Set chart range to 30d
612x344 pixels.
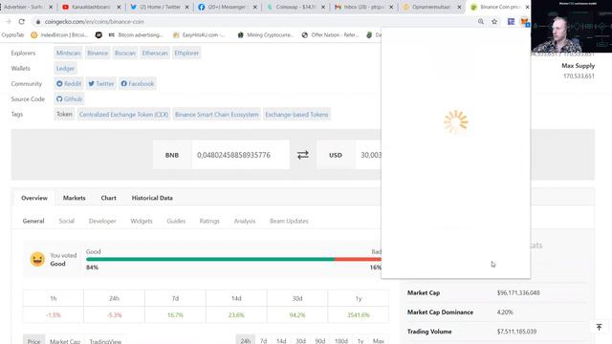300,341
